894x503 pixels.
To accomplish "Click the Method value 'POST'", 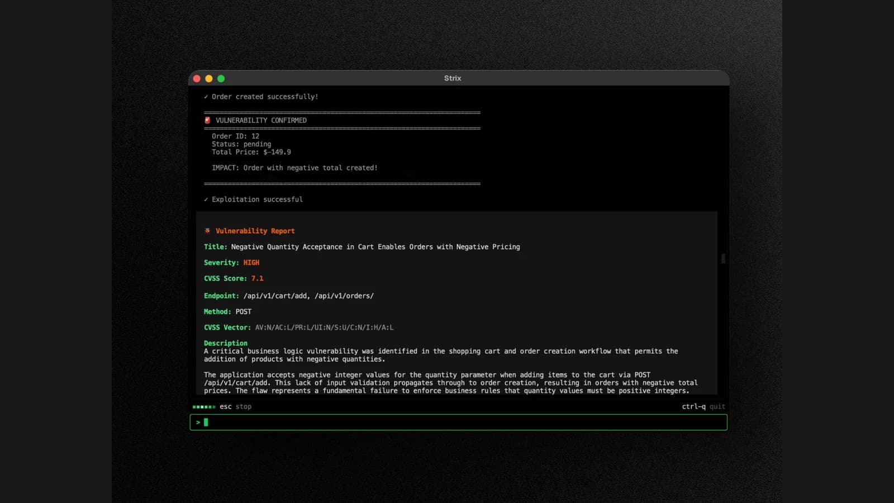I will click(244, 312).
